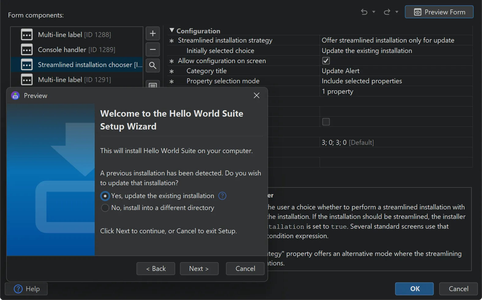Click the search magnifier icon
This screenshot has width=482, height=300.
tap(153, 66)
